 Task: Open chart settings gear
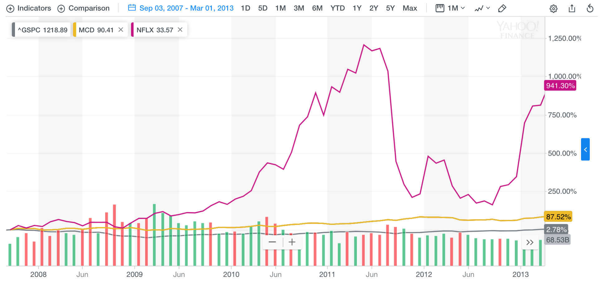[x=554, y=9]
